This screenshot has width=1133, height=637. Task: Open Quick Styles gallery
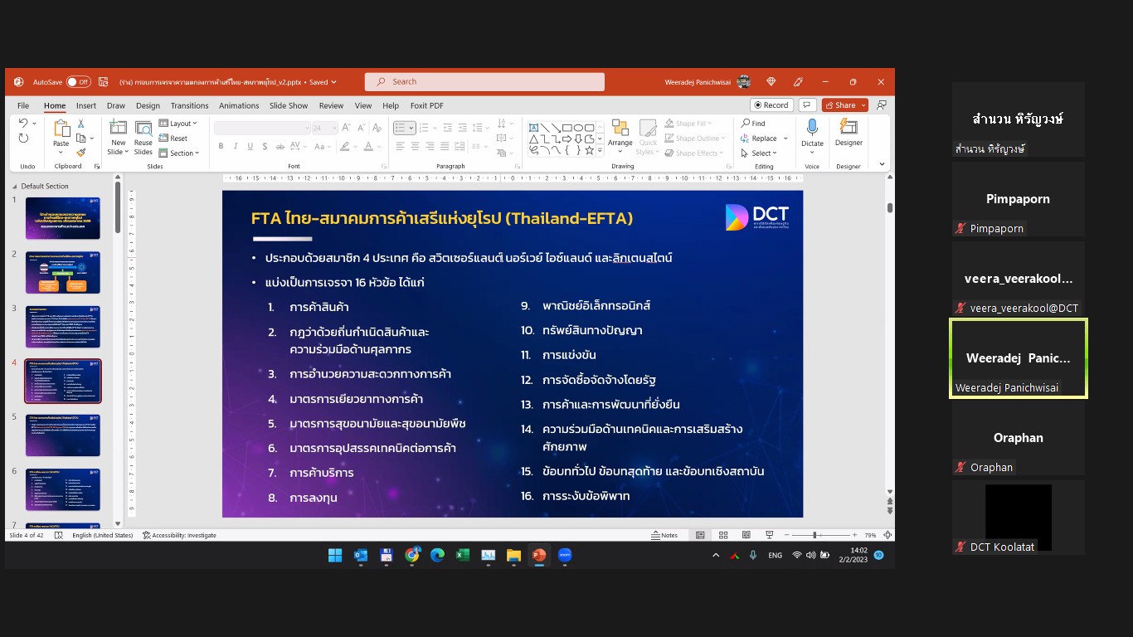647,138
